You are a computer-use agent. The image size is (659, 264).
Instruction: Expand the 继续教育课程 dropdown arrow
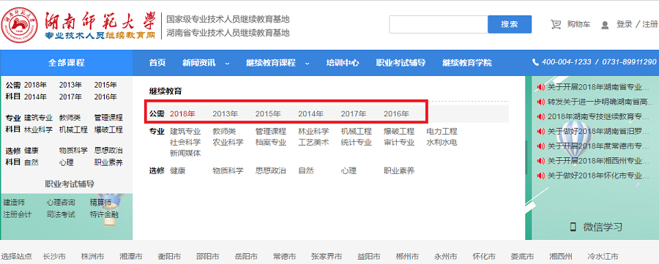(x=308, y=64)
